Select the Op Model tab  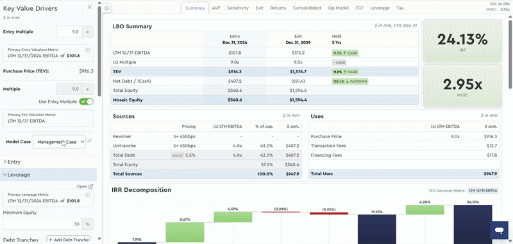339,8
